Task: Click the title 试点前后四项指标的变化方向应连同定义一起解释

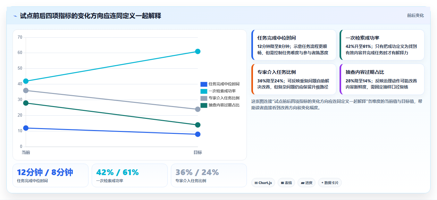Action: 90,16
